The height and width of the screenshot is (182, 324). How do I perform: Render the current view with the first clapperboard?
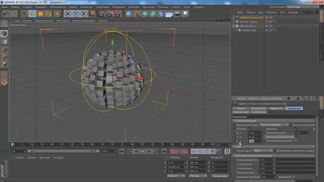101,14
